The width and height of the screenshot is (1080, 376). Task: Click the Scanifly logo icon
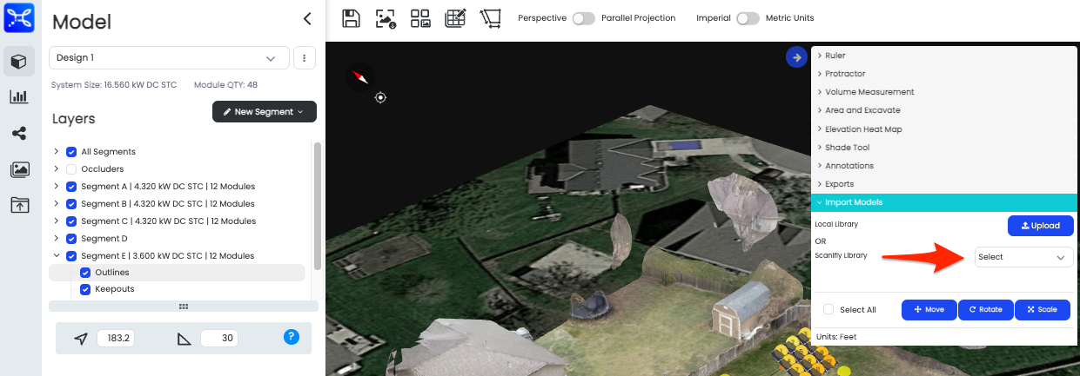(x=19, y=17)
